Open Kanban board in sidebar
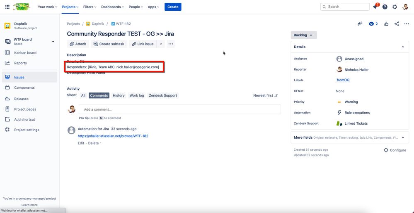Image resolution: width=414 pixels, height=213 pixels. pos(29,52)
